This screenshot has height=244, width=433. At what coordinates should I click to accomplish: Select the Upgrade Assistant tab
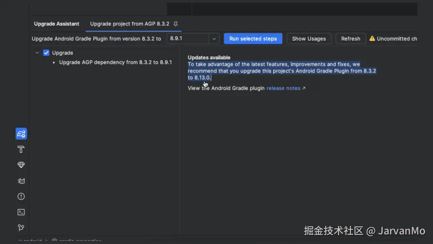click(57, 24)
